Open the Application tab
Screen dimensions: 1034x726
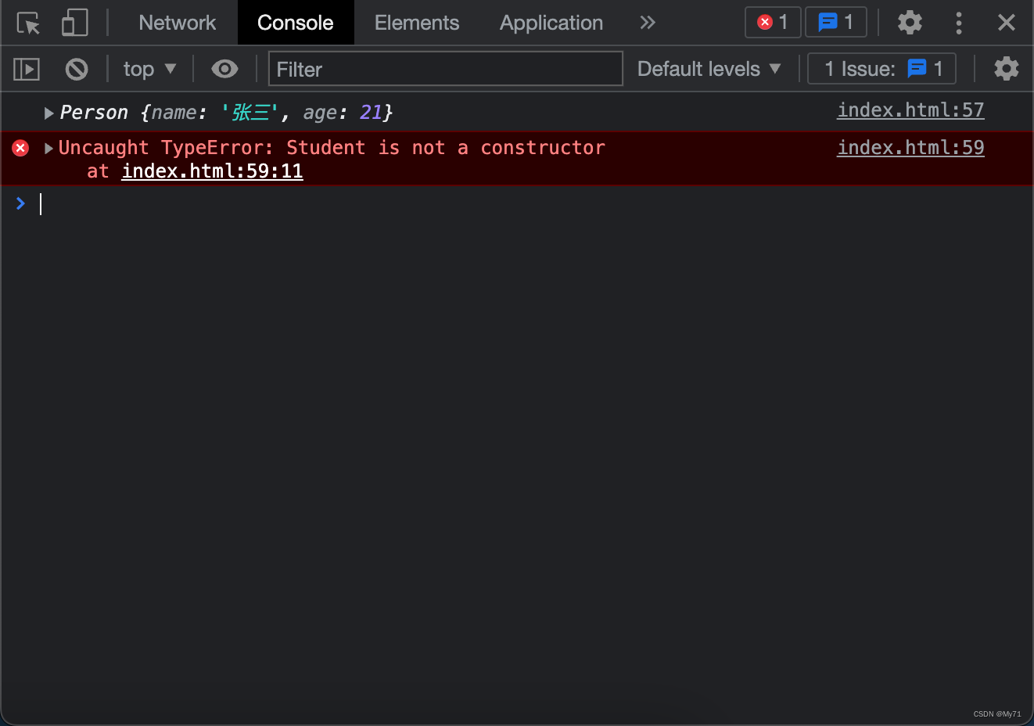click(x=551, y=23)
